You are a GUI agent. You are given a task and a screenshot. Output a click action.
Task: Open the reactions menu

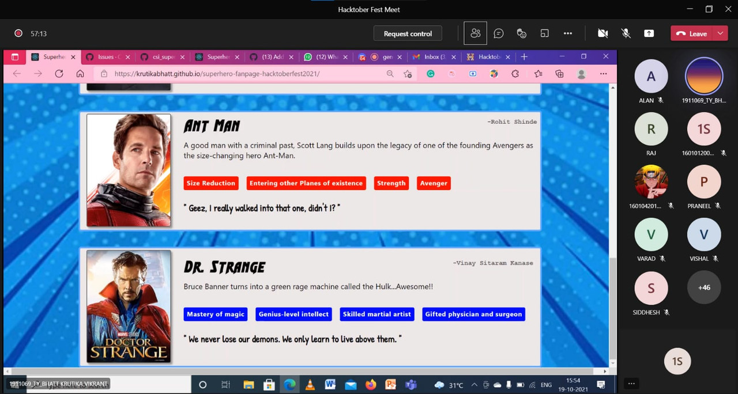522,33
